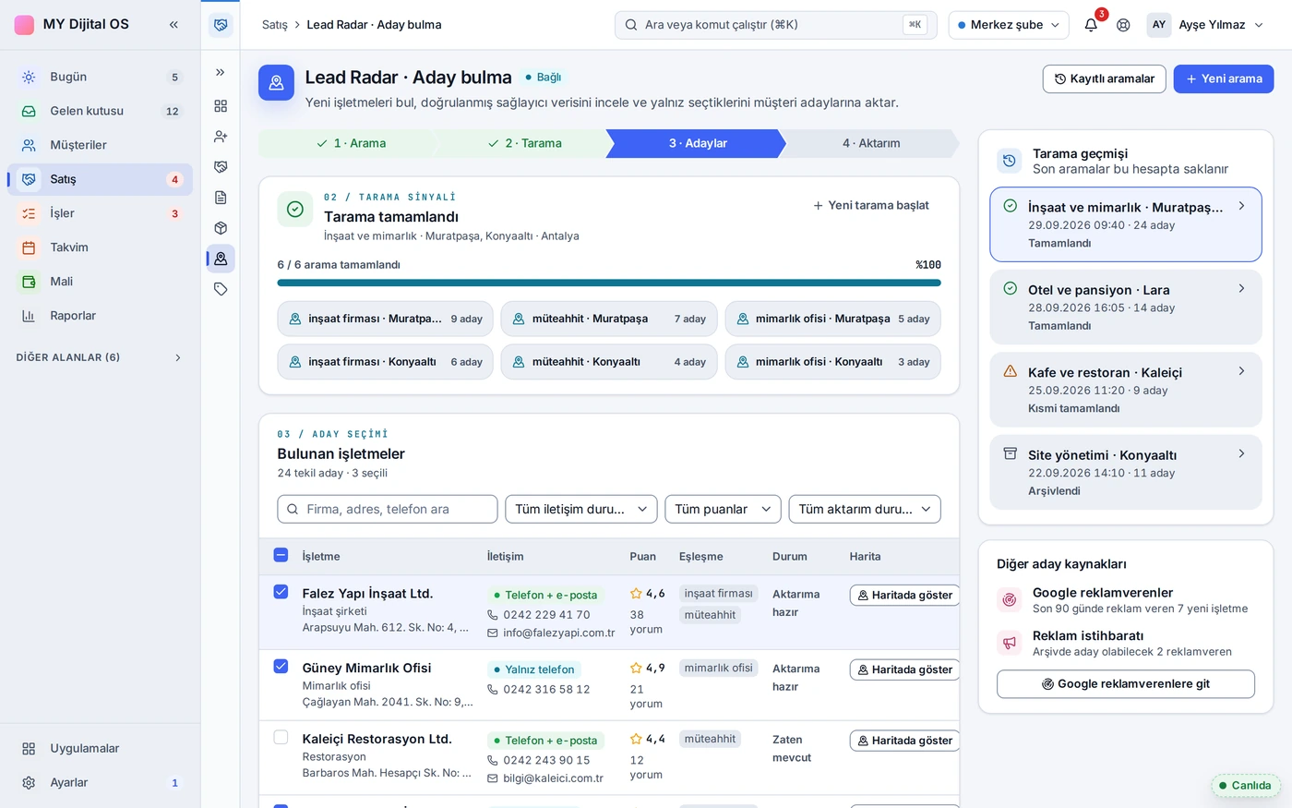The height and width of the screenshot is (808, 1292).
Task: Click the Reklam istihbaratı megaphone icon
Action: pos(1010,643)
